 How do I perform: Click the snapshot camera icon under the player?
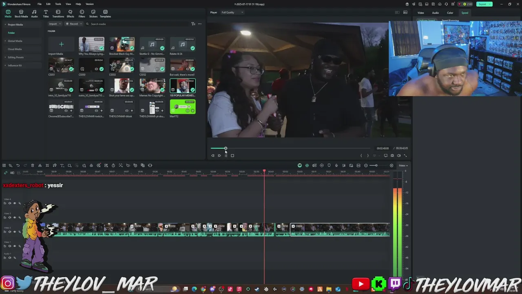pyautogui.click(x=392, y=156)
